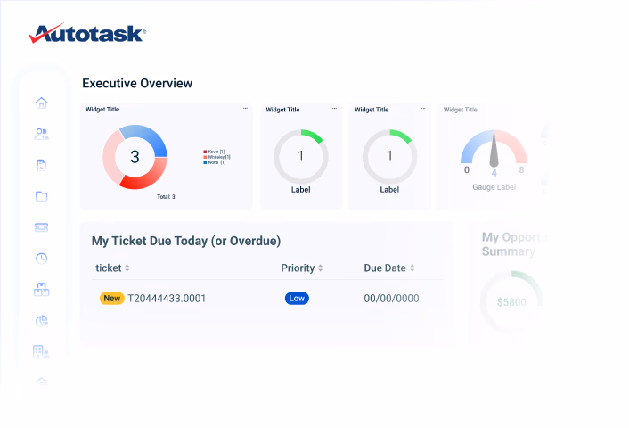Image resolution: width=629 pixels, height=428 pixels.
Task: Click the My Opportunity Summary heading
Action: (514, 244)
